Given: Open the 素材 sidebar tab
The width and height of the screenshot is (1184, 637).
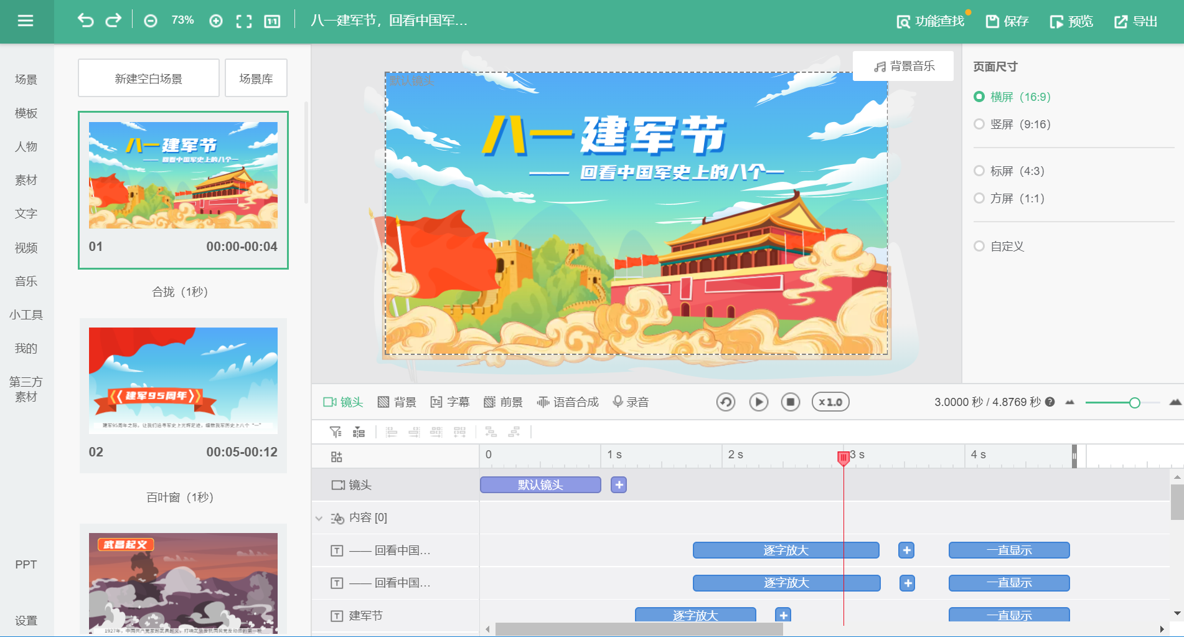Looking at the screenshot, I should click(26, 180).
